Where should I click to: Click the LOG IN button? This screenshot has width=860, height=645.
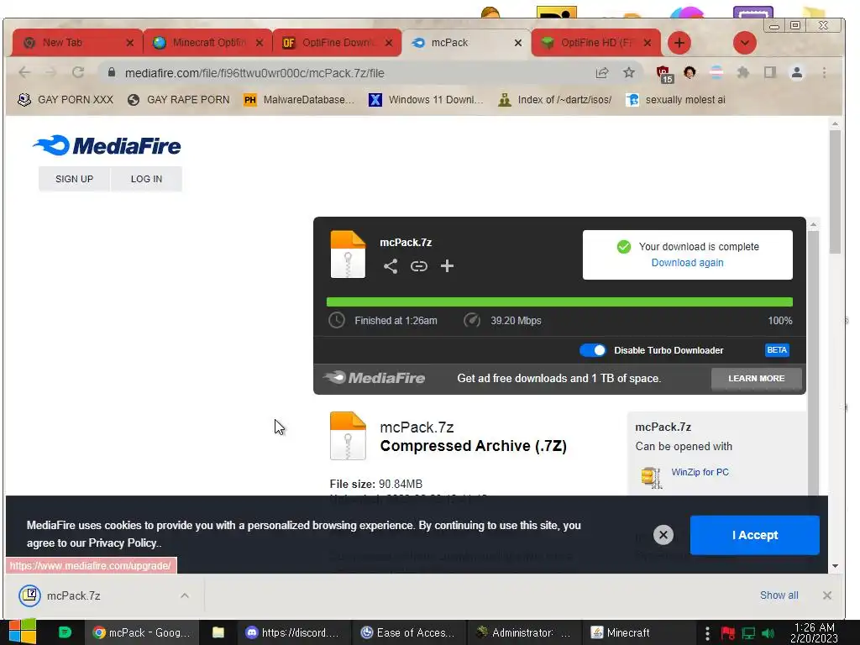[146, 179]
